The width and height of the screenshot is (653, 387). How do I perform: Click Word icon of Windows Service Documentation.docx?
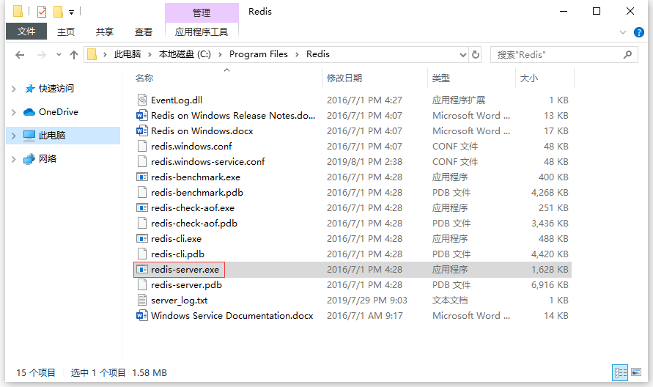coord(142,316)
